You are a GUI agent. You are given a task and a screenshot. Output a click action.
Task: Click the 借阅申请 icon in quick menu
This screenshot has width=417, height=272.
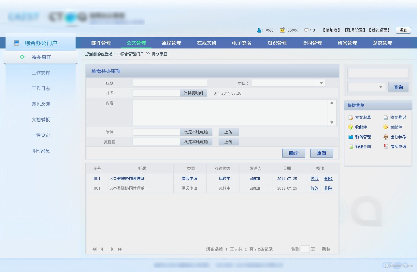pos(386,147)
